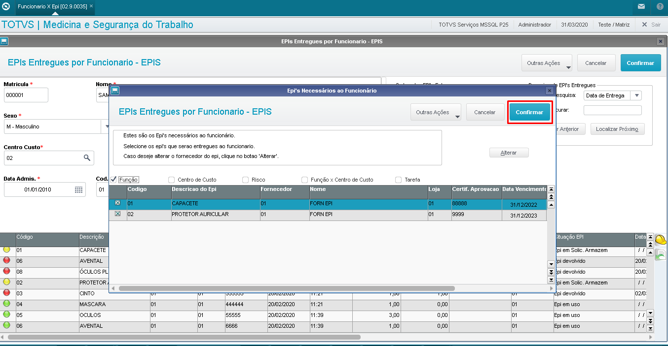Click the Sair exit X icon
The image size is (668, 346).
[644, 25]
